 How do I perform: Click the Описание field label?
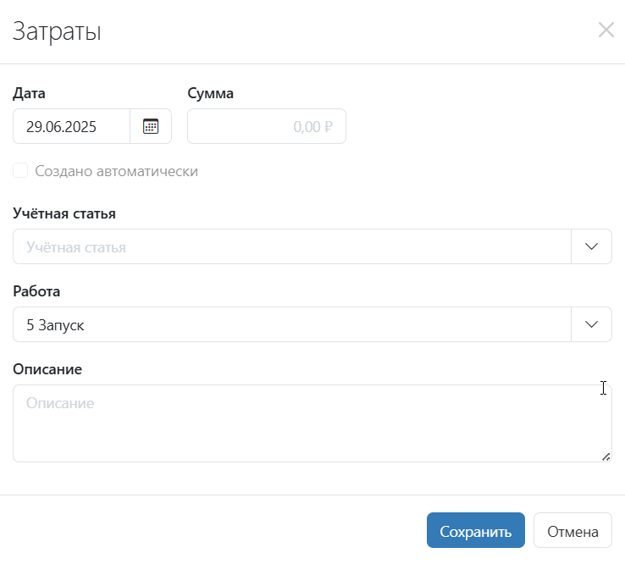pyautogui.click(x=47, y=369)
